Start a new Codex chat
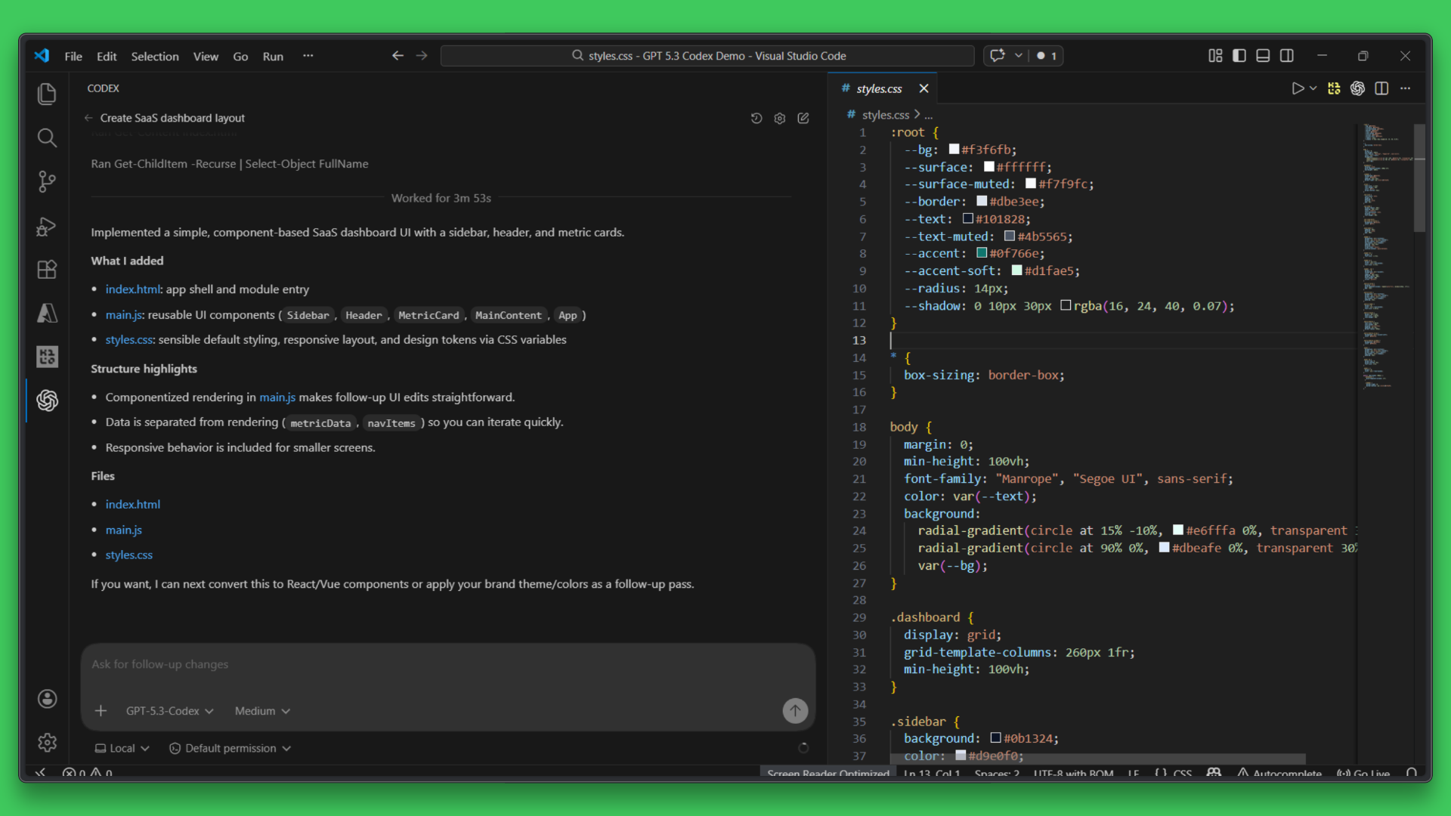This screenshot has width=1451, height=816. [803, 119]
